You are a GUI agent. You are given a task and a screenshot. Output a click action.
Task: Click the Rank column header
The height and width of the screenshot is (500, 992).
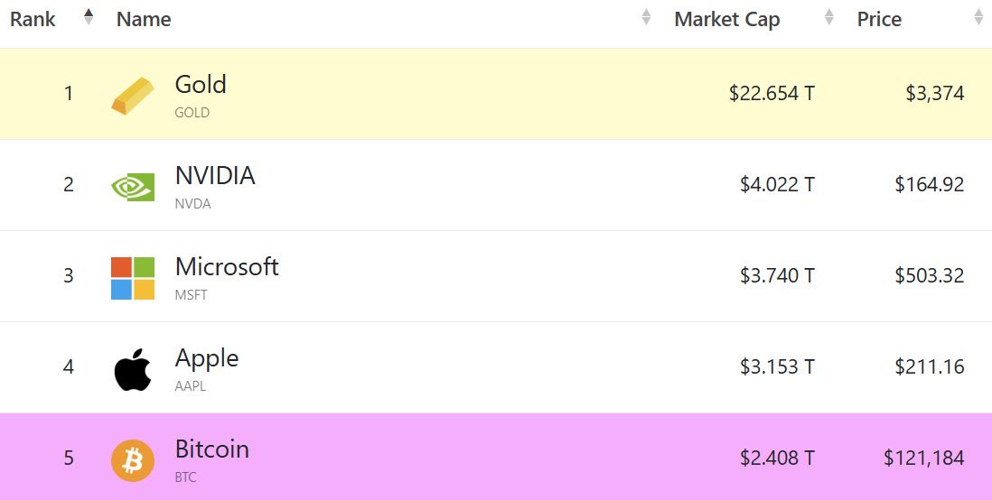[33, 19]
